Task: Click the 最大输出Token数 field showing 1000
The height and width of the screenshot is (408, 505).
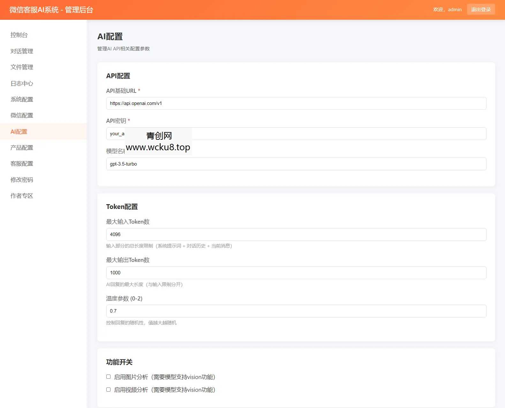Action: (296, 273)
